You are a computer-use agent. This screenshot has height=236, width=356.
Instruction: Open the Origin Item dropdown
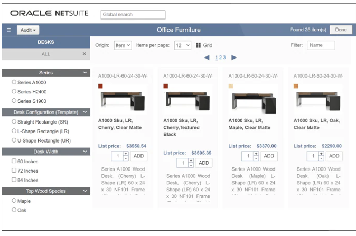[x=122, y=45]
